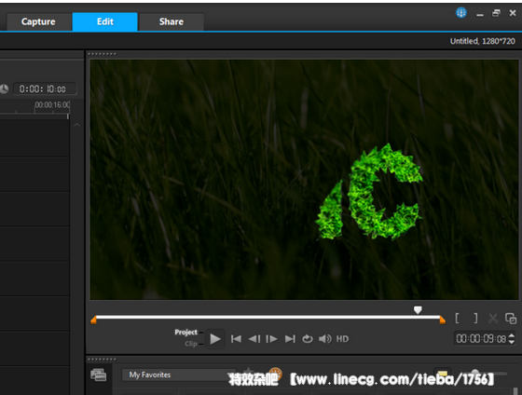This screenshot has width=522, height=395.
Task: Edit the duration field 0:00:10:00
Action: point(45,89)
